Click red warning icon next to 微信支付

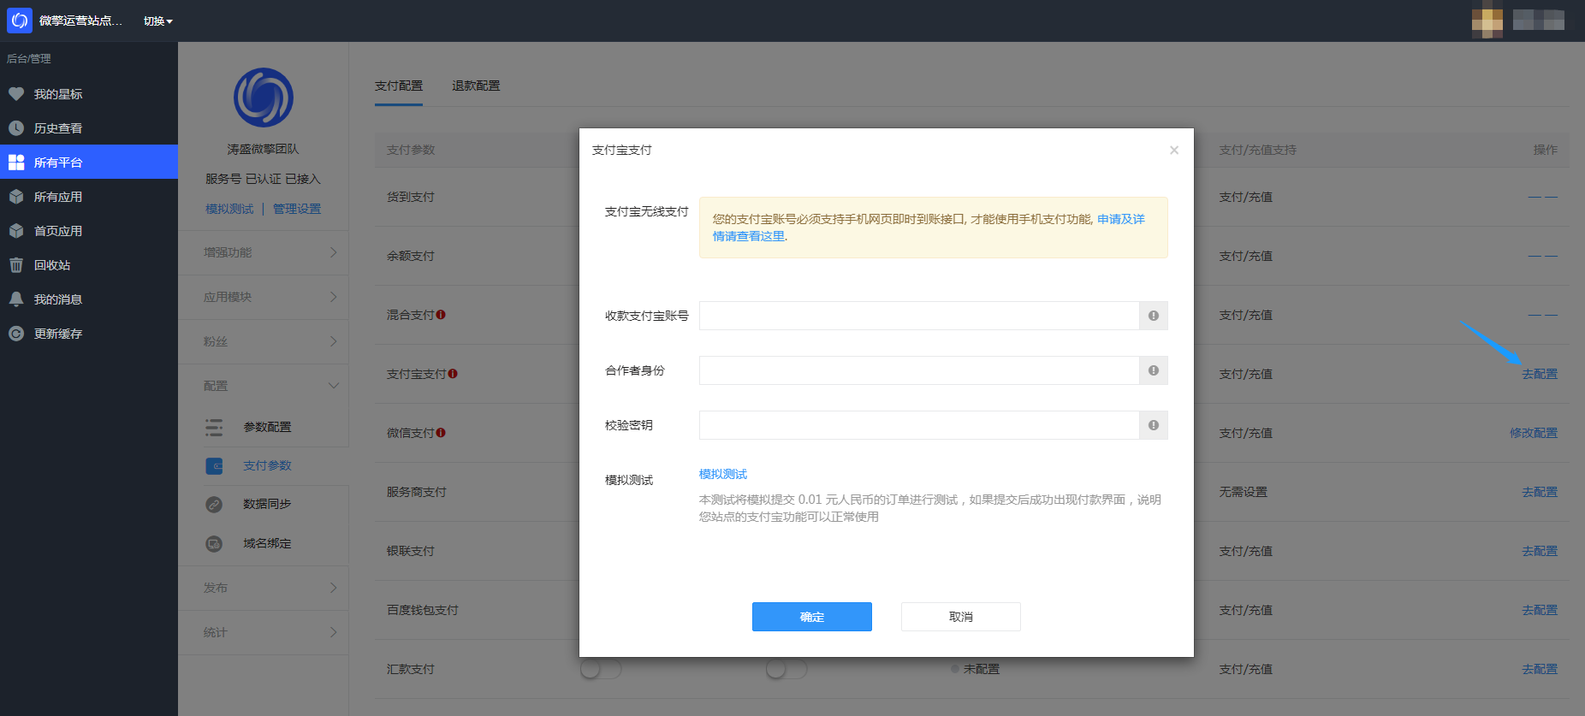[441, 433]
